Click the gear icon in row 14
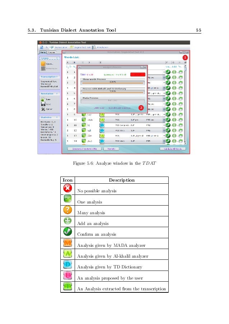The height and width of the screenshot is (324, 229). [x=181, y=141]
